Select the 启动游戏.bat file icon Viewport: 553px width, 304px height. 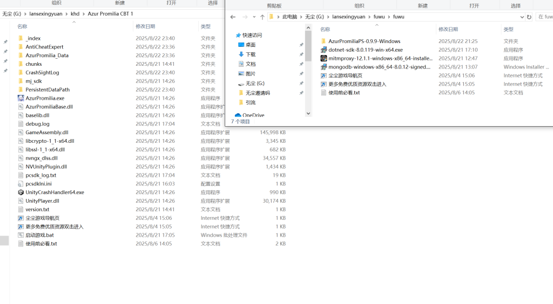click(21, 235)
